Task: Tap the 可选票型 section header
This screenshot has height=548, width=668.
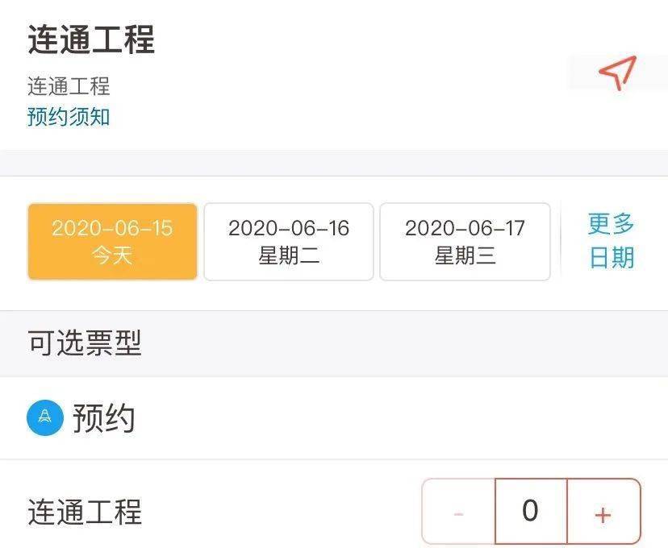Action: click(85, 342)
